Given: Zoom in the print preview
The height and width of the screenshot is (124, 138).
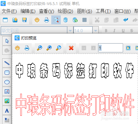Looking at the screenshot, I should (x=49, y=48).
